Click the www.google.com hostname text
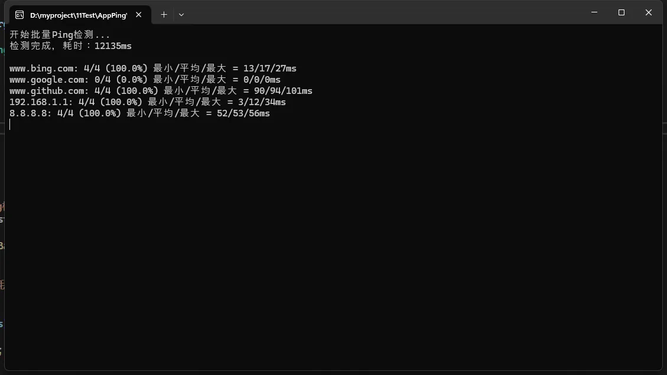 pos(46,80)
